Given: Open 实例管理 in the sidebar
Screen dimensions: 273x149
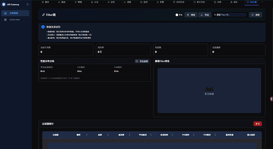Looking at the screenshot, I should (15, 13).
